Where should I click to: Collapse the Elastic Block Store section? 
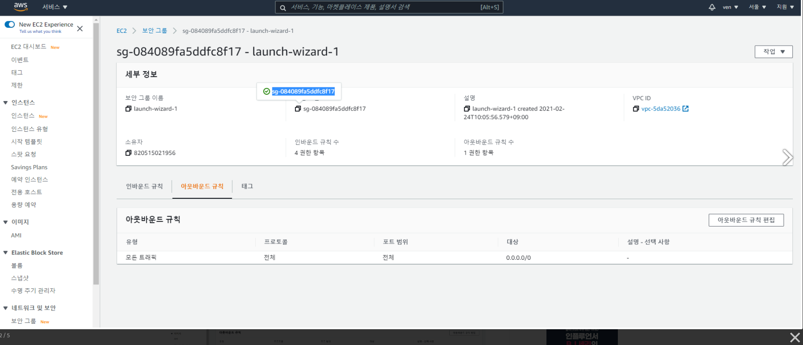point(6,253)
